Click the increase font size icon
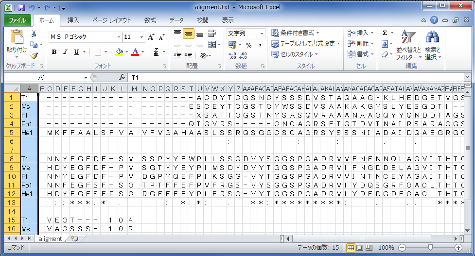 click(151, 37)
